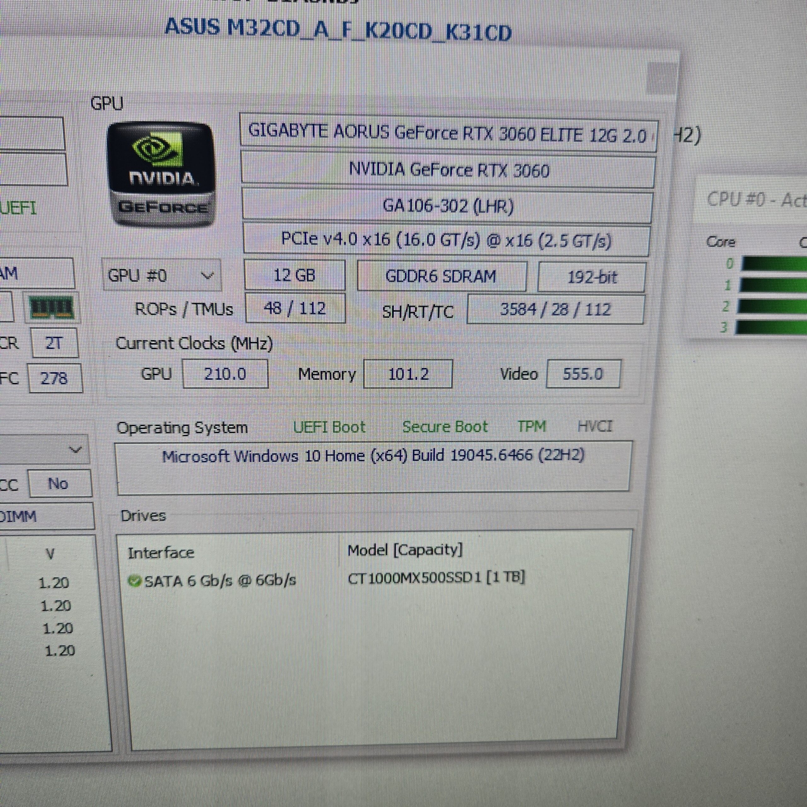Click the TPM indicator
807x807 pixels.
pyautogui.click(x=531, y=426)
